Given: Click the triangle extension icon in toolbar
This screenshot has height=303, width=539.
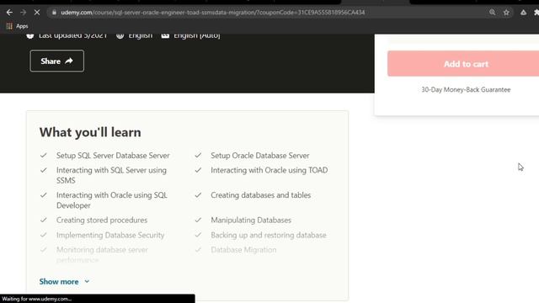Looking at the screenshot, I should click(x=523, y=13).
